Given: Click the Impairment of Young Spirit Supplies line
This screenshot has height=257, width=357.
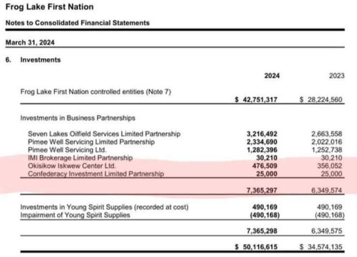Looking at the screenshot, I should click(x=75, y=215).
